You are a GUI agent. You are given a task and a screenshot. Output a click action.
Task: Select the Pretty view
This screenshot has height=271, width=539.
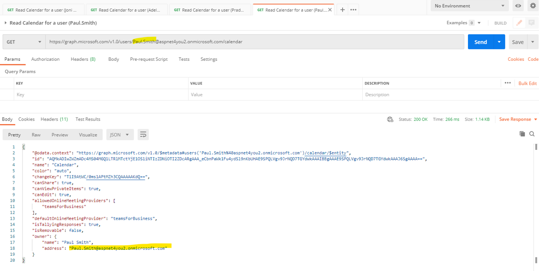14,135
